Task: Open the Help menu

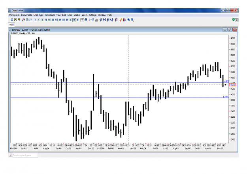Action: pyautogui.click(x=109, y=15)
